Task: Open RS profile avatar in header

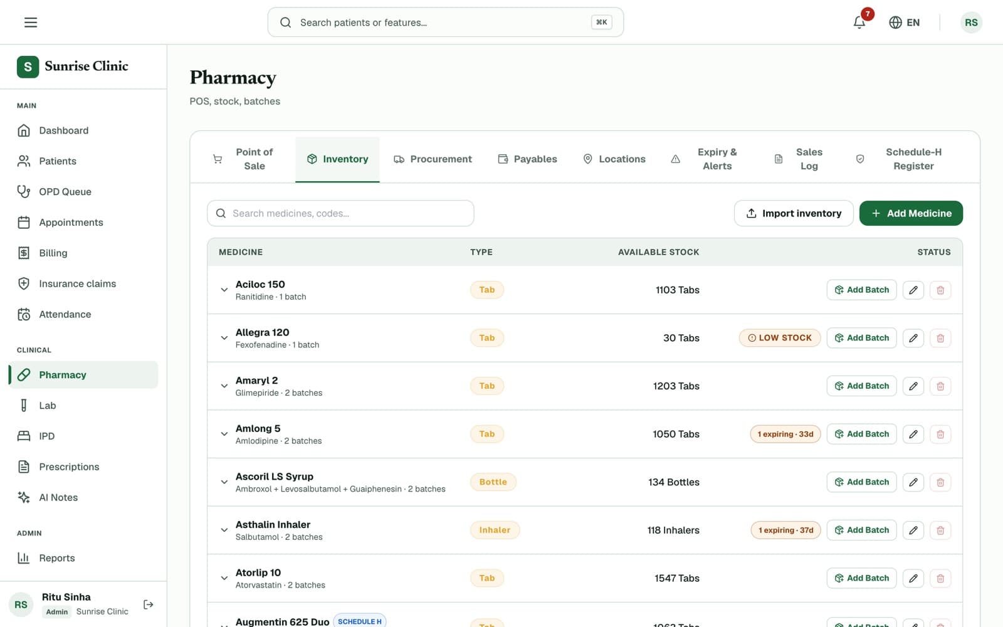Action: [x=971, y=23]
